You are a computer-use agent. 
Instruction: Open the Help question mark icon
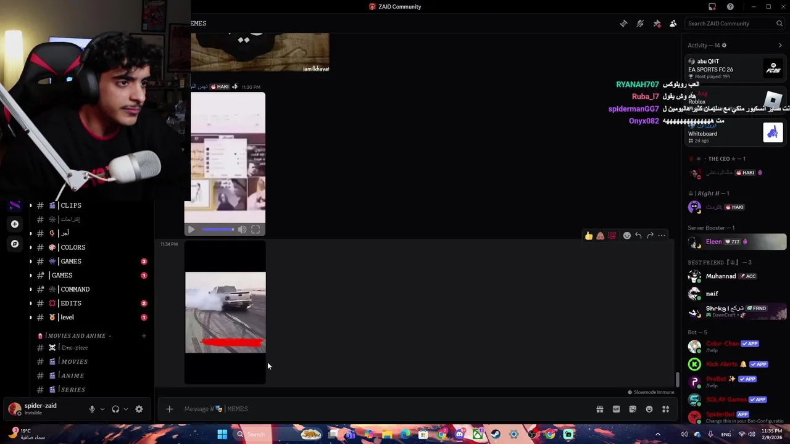point(730,7)
